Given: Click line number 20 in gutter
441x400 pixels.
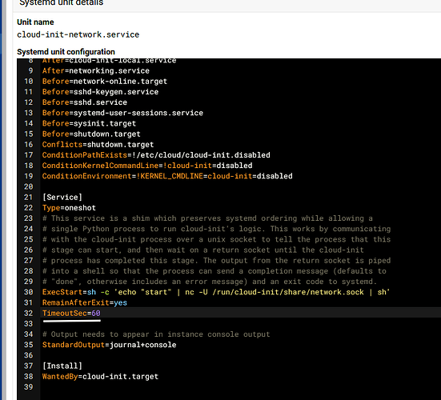Looking at the screenshot, I should tap(28, 186).
